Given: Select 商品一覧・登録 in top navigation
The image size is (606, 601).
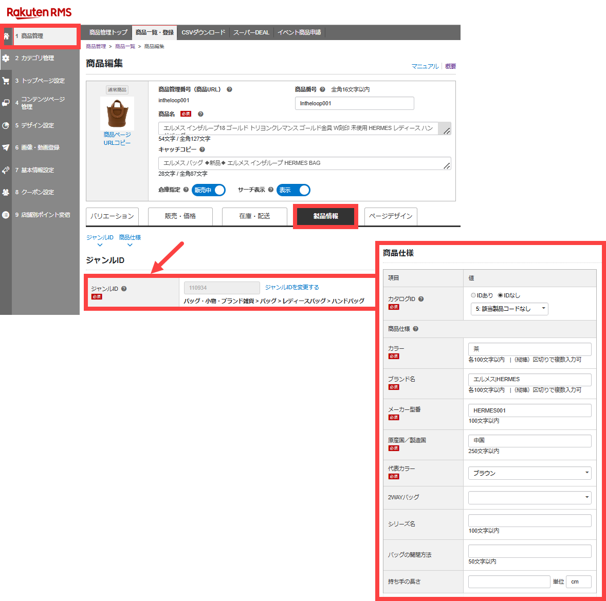Looking at the screenshot, I should coord(155,32).
